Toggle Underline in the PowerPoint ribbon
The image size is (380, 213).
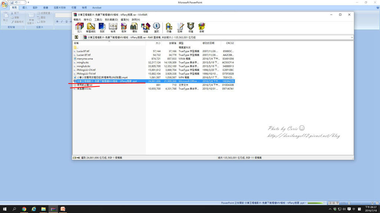66,21
